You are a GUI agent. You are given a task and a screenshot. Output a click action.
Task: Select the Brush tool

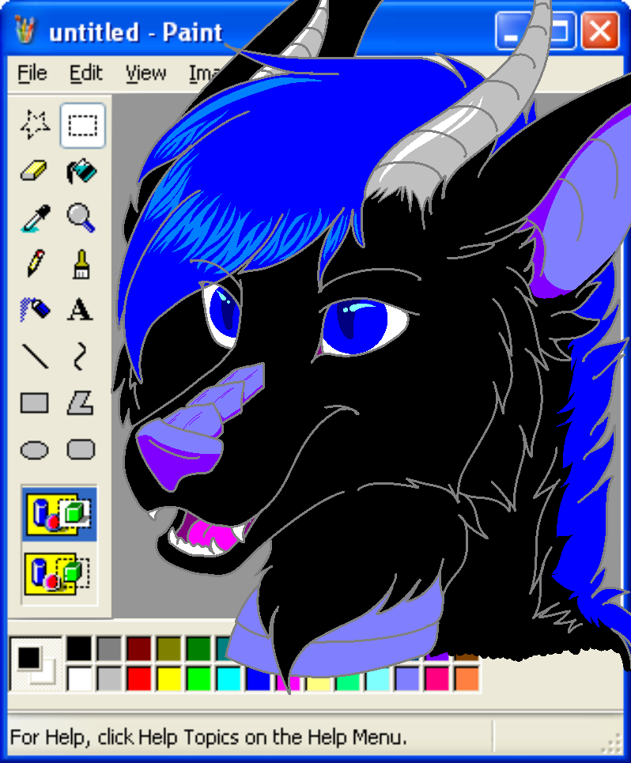coord(82,264)
